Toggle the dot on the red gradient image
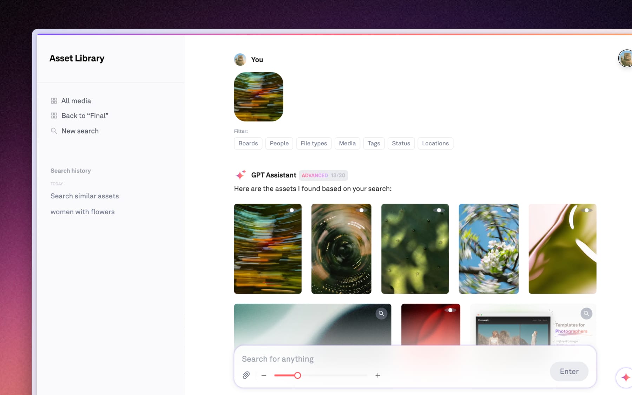The width and height of the screenshot is (632, 395). [450, 310]
